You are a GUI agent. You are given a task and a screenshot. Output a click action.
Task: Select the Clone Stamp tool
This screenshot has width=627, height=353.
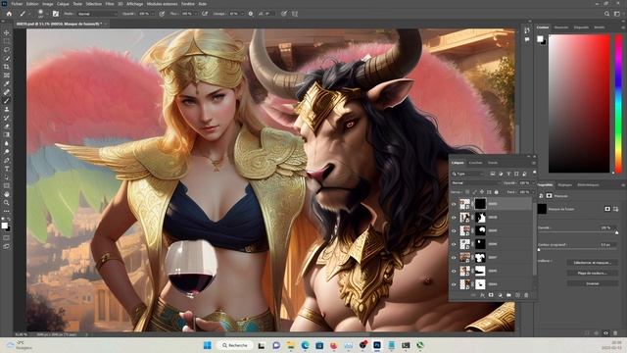7,109
